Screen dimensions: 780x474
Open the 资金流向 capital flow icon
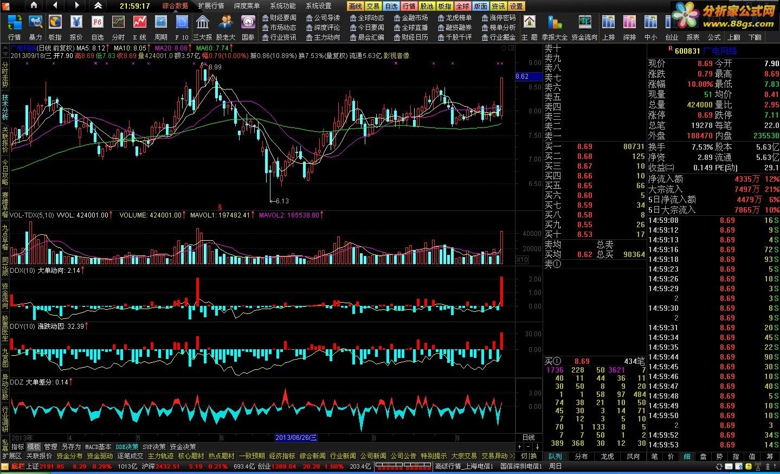[x=584, y=28]
